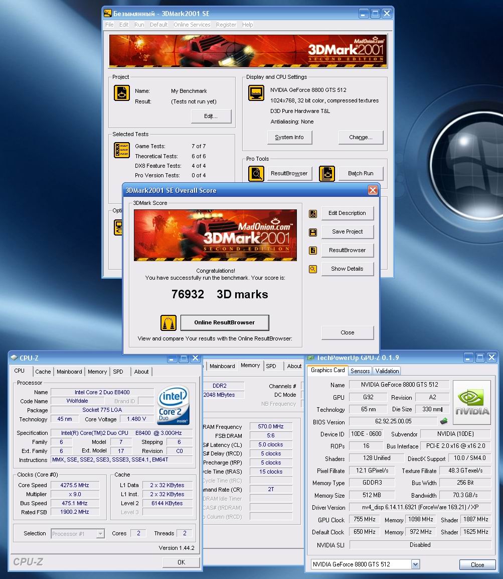
Task: Click the Core Voltage value 1.480 V
Action: (136, 419)
